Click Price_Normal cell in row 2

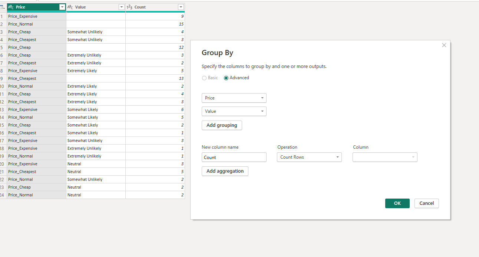36,24
